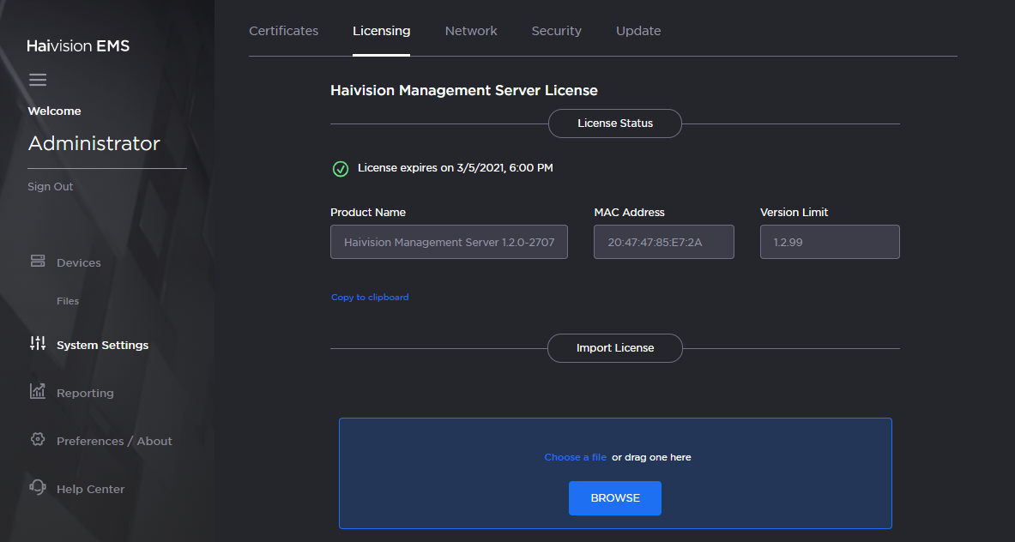Open the Reporting section
1015x542 pixels.
85,392
